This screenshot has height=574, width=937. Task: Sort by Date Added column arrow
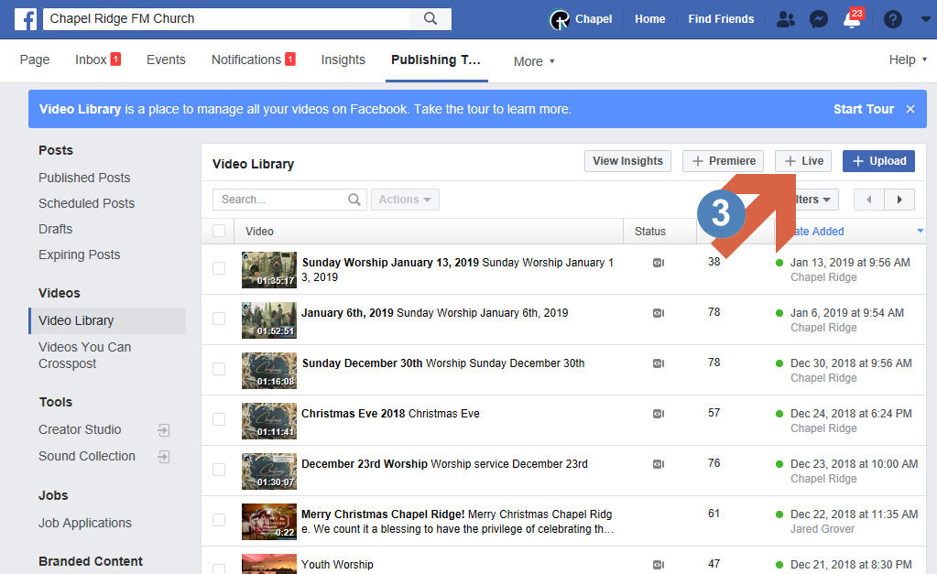tap(921, 231)
